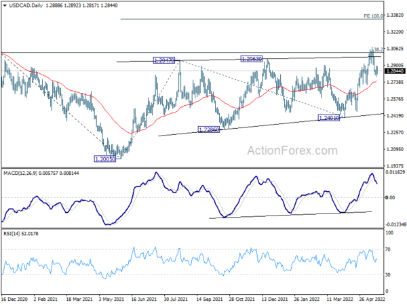The height and width of the screenshot is (305, 407).
Task: Click the MACD(12,26,9) indicator title
Action: point(20,174)
